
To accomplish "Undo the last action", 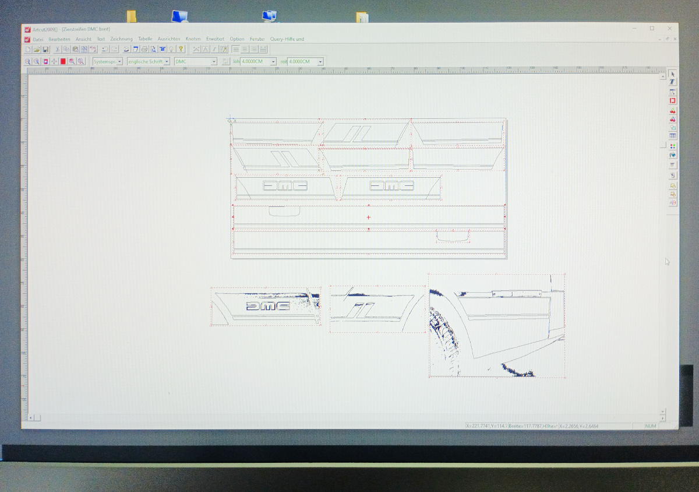I will tap(105, 50).
